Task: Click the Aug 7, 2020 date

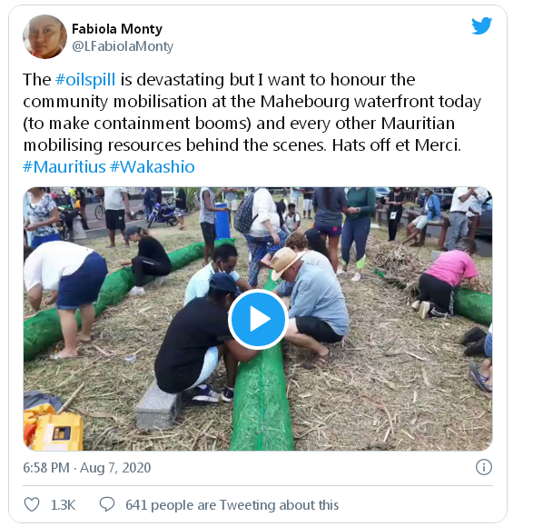Action: pos(115,468)
